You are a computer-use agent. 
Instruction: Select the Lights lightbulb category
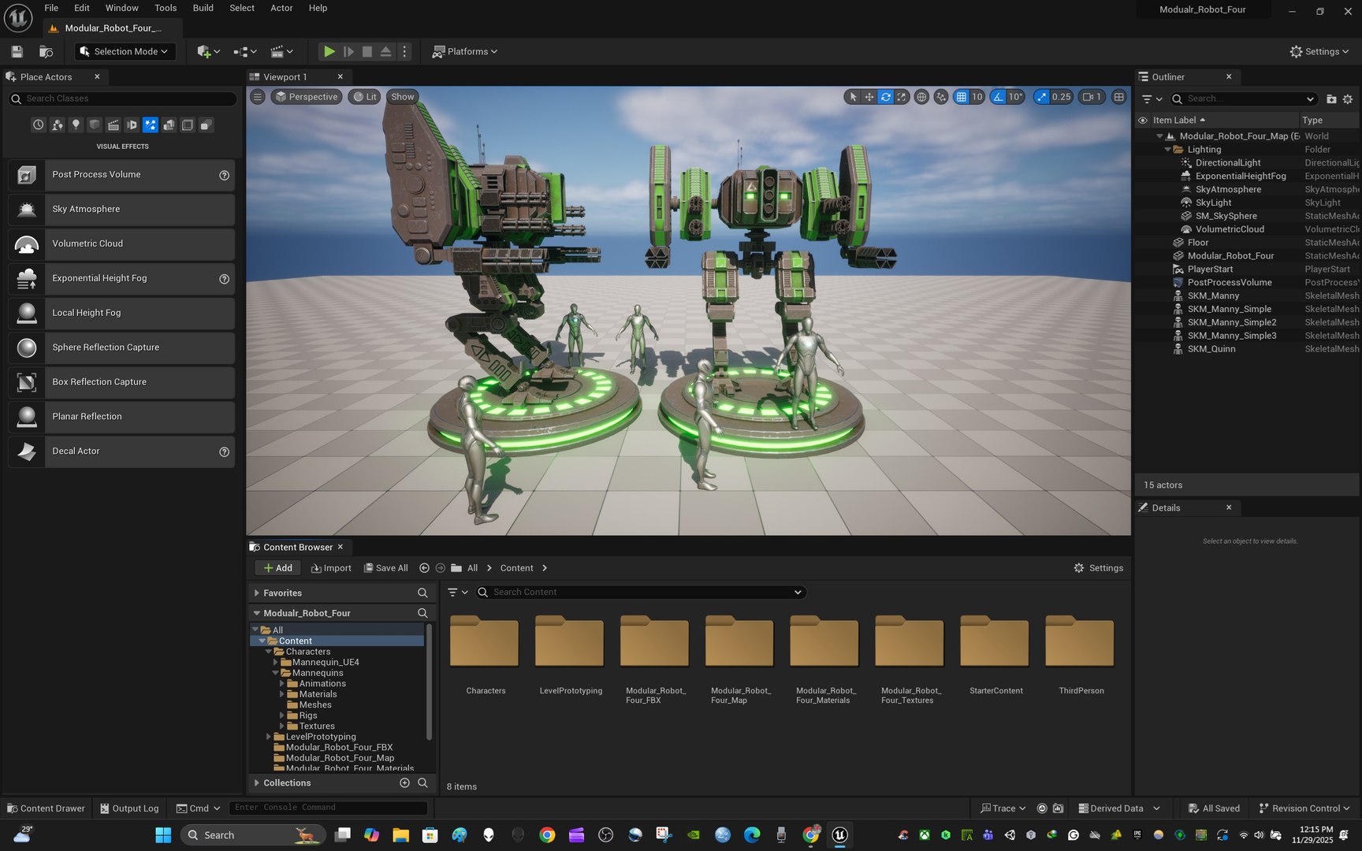pos(76,124)
